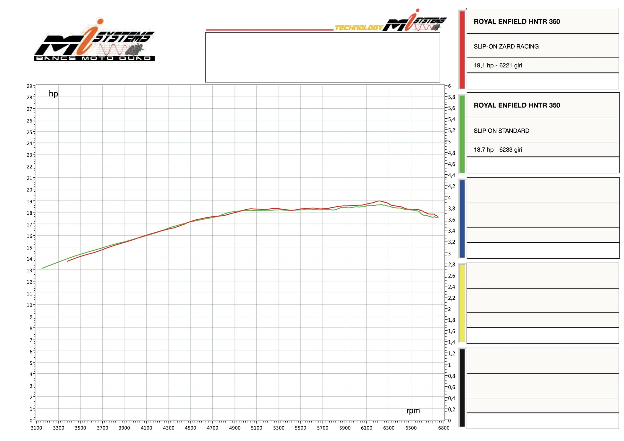Click the red curve peak near 6200 rpm
624x441 pixels.
coord(379,201)
